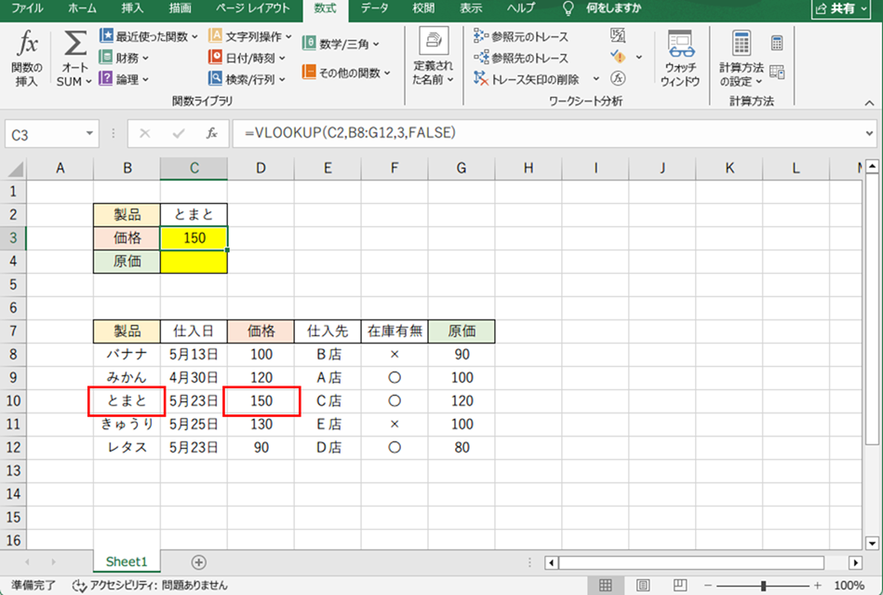Switch to Normal view in status bar
Image resolution: width=883 pixels, height=595 pixels.
(606, 586)
